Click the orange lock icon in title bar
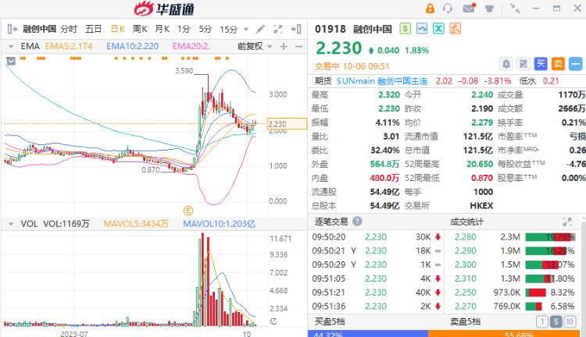 (431, 9)
